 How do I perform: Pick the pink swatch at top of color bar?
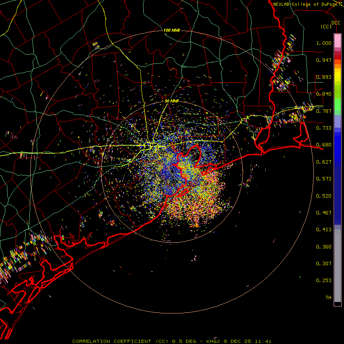point(338,41)
